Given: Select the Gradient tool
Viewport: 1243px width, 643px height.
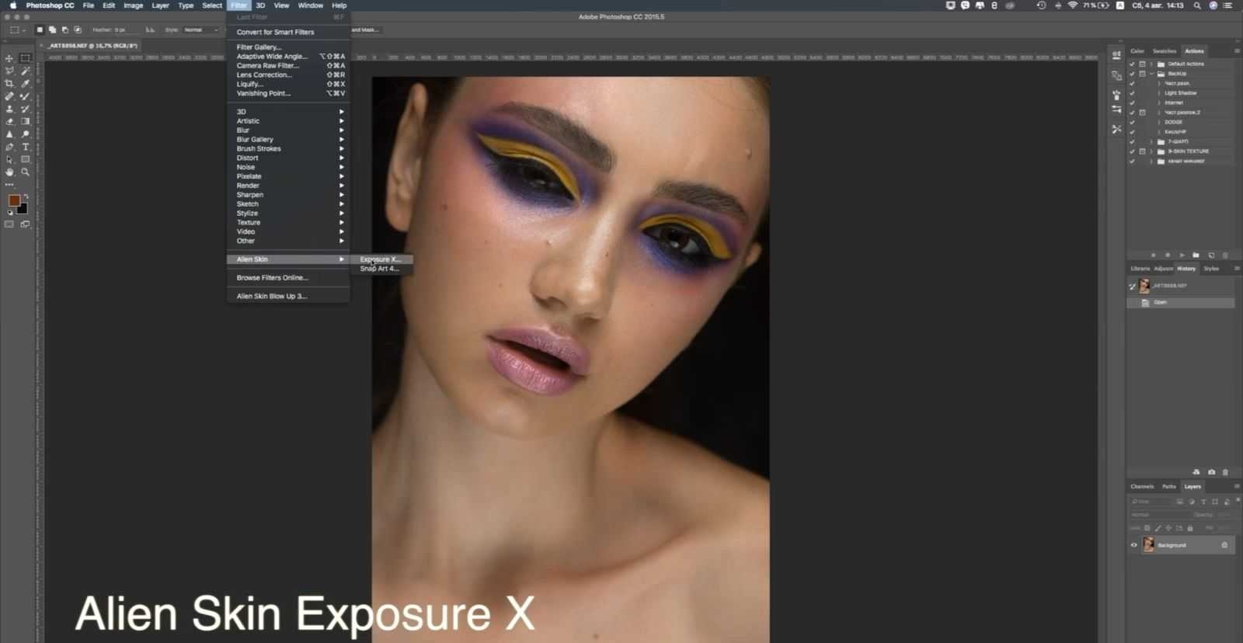Looking at the screenshot, I should (x=25, y=121).
